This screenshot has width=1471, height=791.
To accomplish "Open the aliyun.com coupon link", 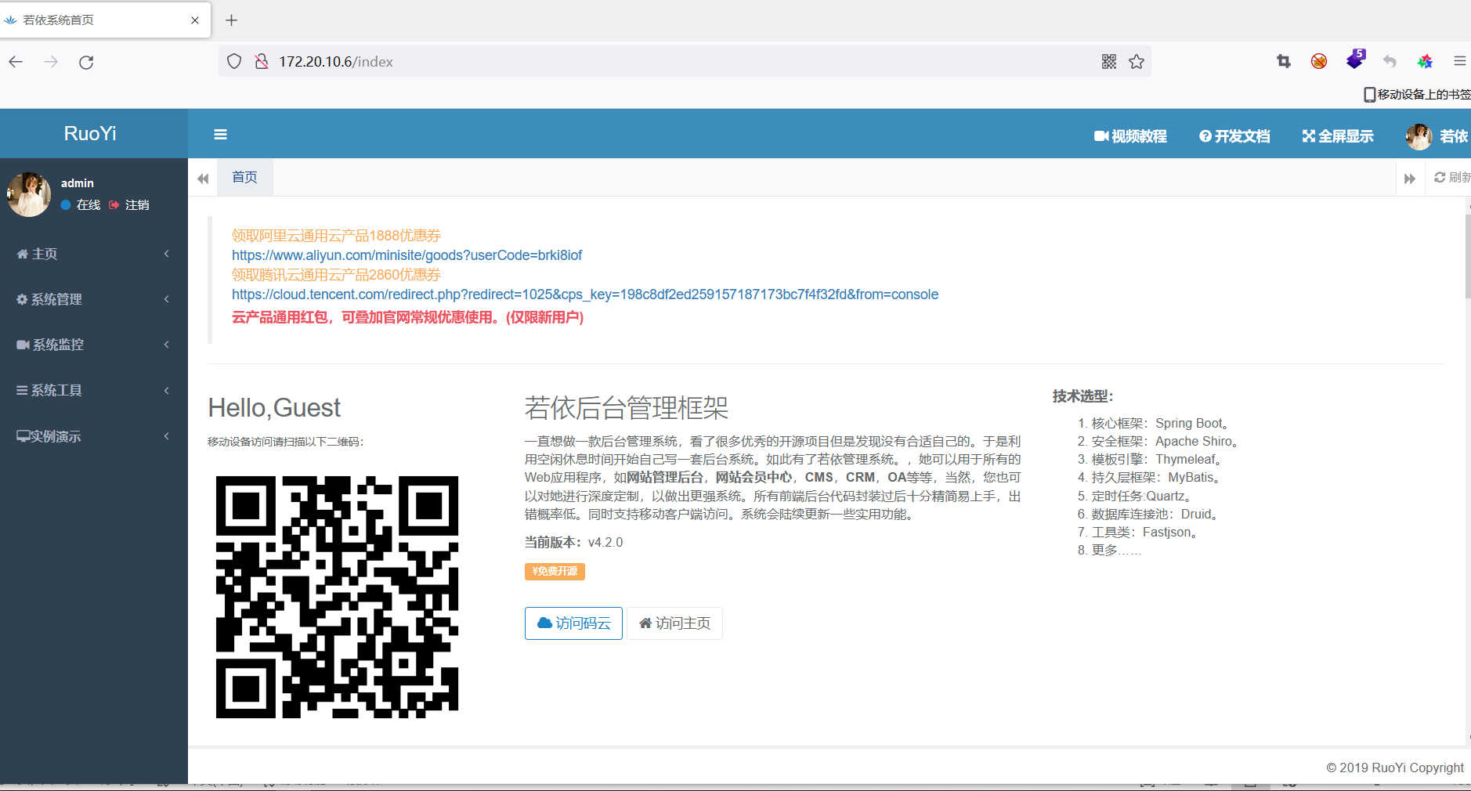I will (407, 255).
